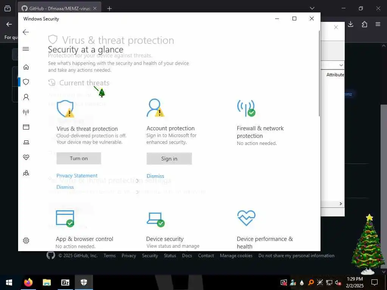Open the Privacy Statement link

(77, 176)
